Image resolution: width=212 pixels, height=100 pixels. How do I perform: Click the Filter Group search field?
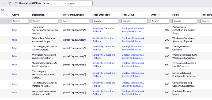[135, 21]
